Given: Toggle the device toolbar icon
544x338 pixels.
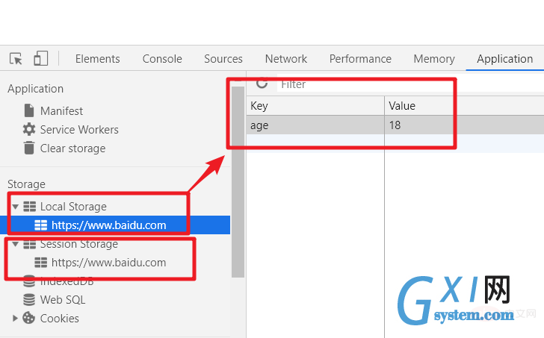Looking at the screenshot, I should (40, 58).
